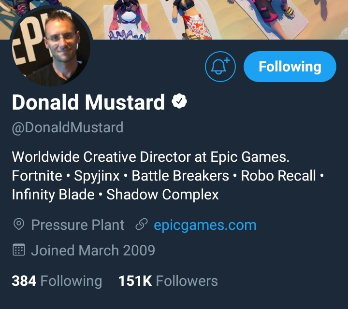View the 151K Followers list

(168, 281)
